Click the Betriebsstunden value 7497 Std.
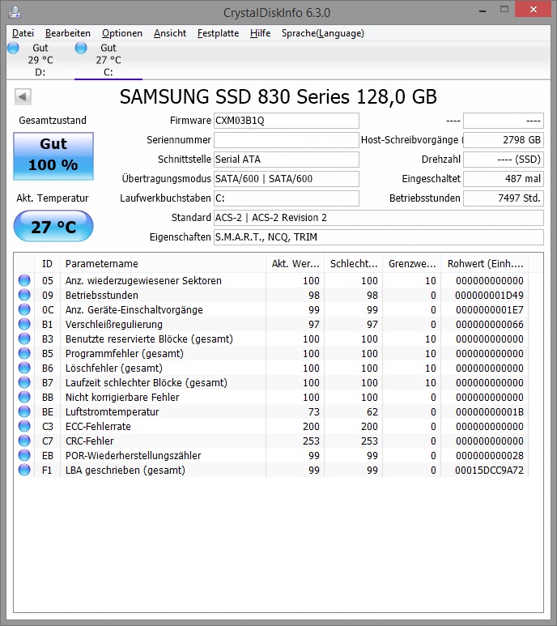 pos(503,198)
